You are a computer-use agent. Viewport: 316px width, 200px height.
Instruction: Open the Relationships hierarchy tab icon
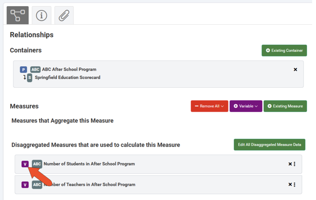[18, 15]
